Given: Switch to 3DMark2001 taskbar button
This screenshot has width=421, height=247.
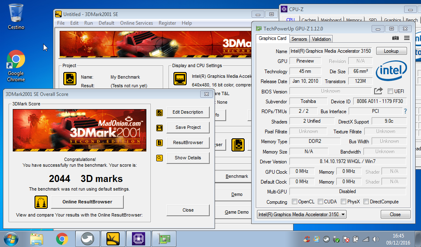Looking at the screenshot, I should [x=113, y=239].
